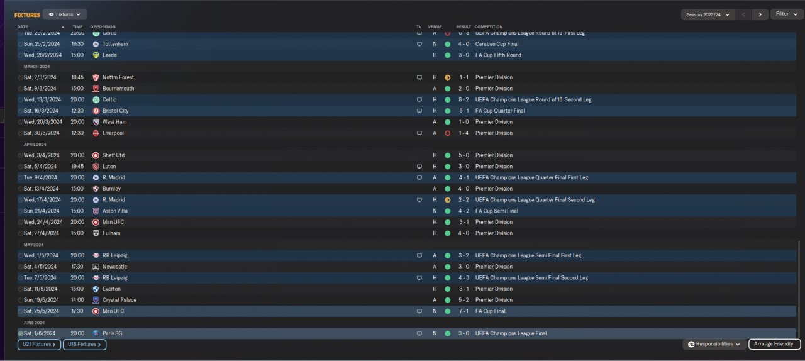The image size is (805, 361).
Task: Click the Everton club badge
Action: (x=96, y=289)
